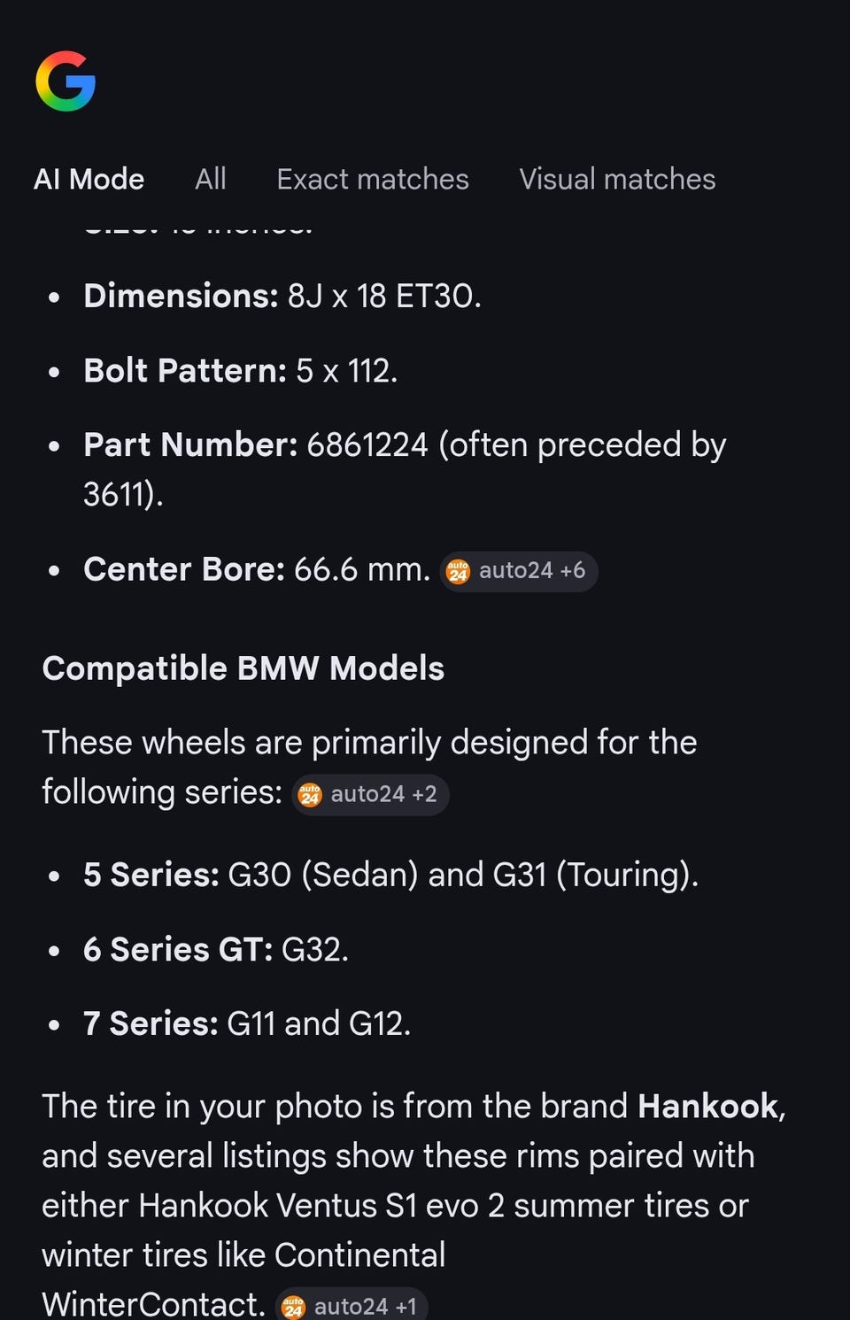This screenshot has width=850, height=1320.
Task: Click the bold Hankook brand name
Action: tap(707, 1107)
